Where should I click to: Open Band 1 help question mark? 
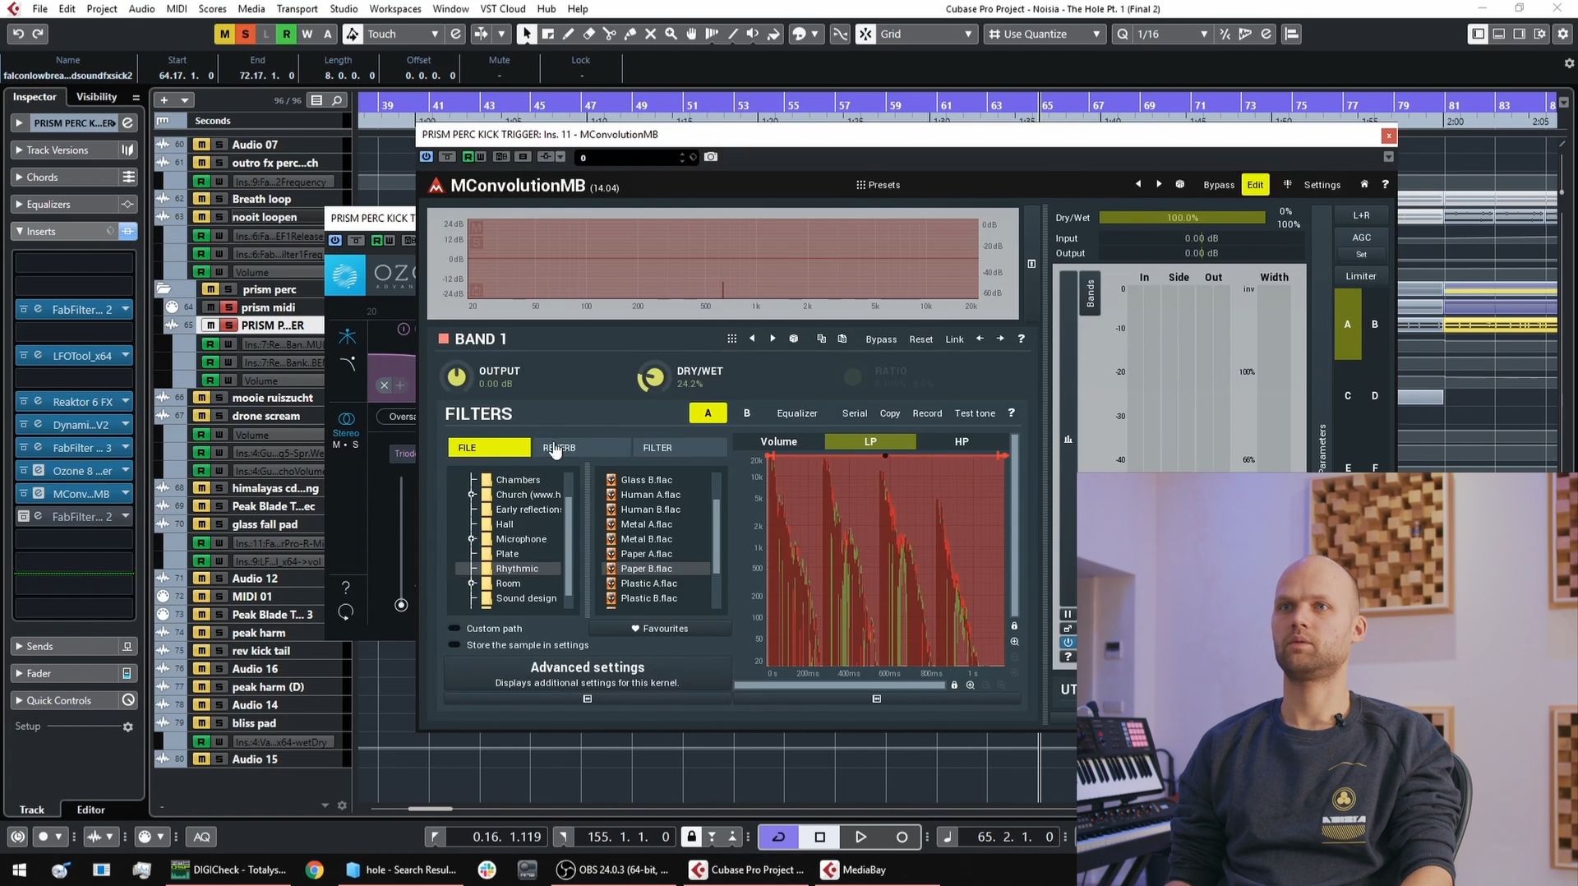point(1021,339)
